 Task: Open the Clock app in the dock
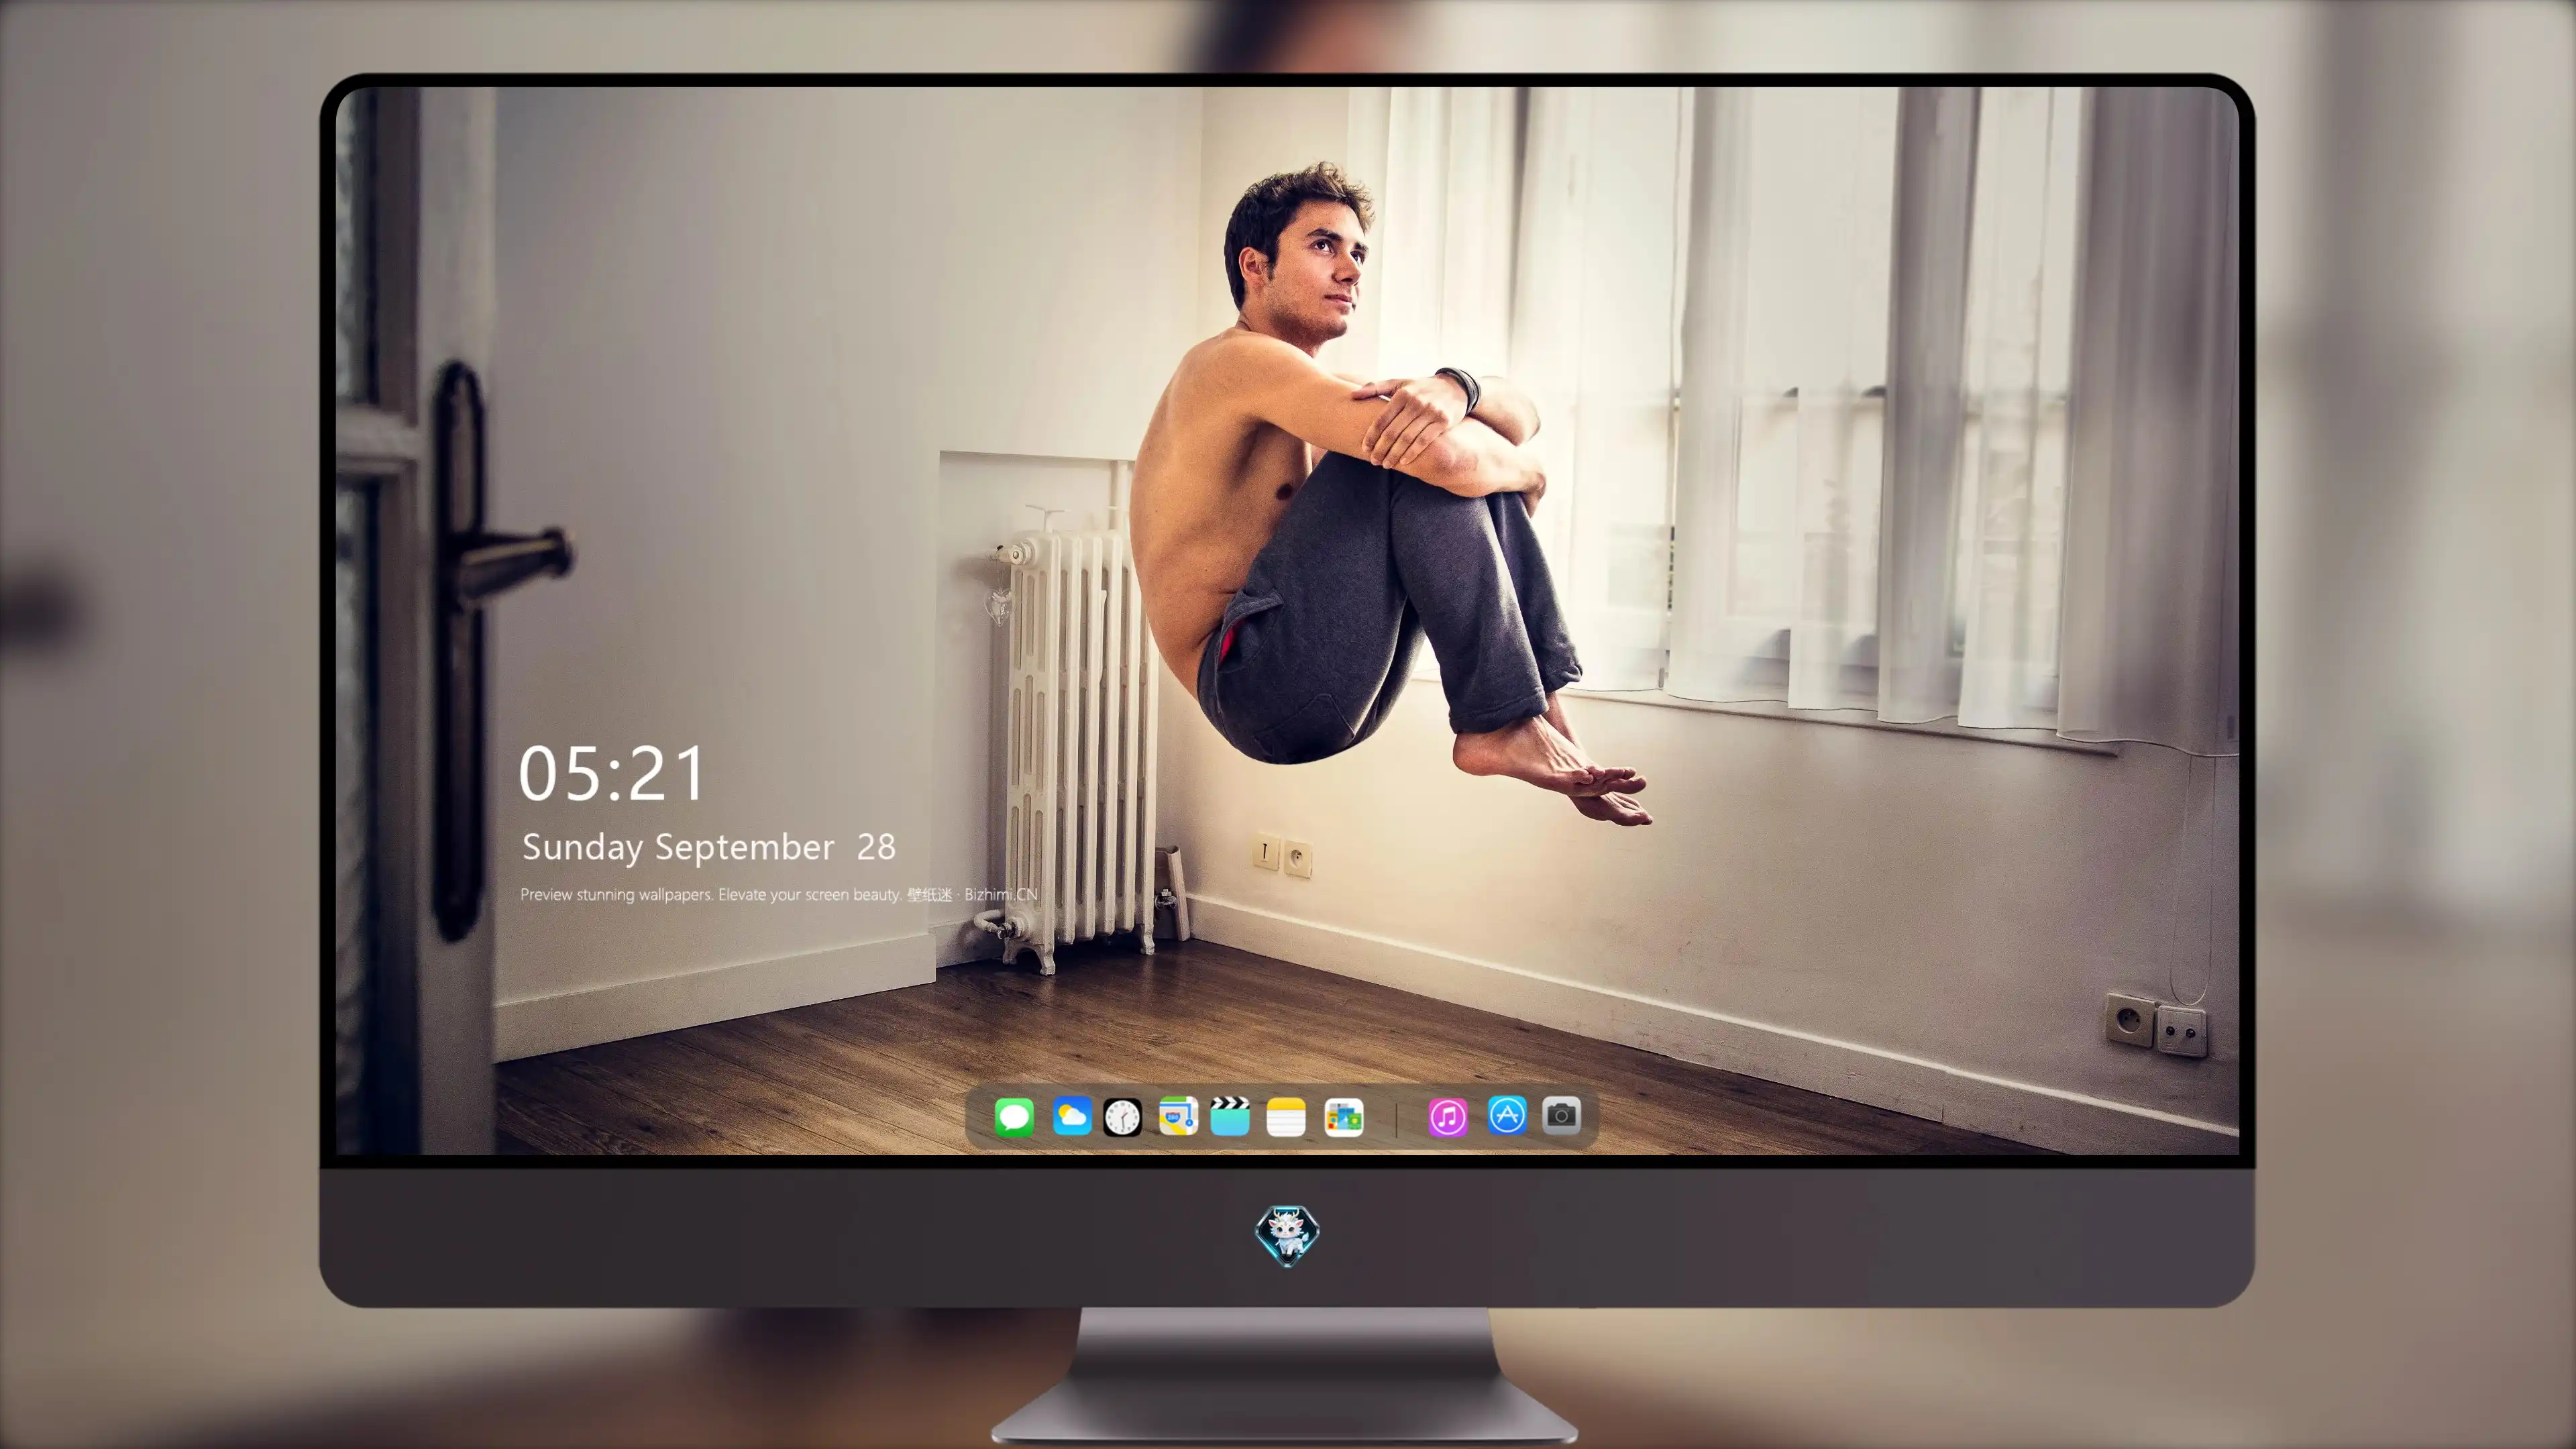(x=1122, y=1117)
